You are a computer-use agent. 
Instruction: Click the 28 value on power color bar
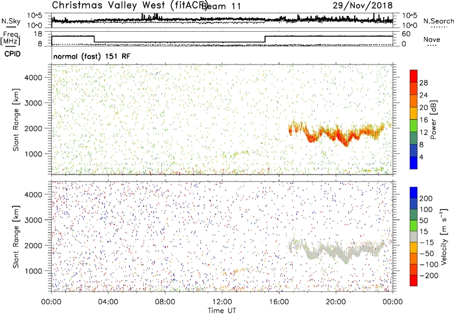pos(423,83)
